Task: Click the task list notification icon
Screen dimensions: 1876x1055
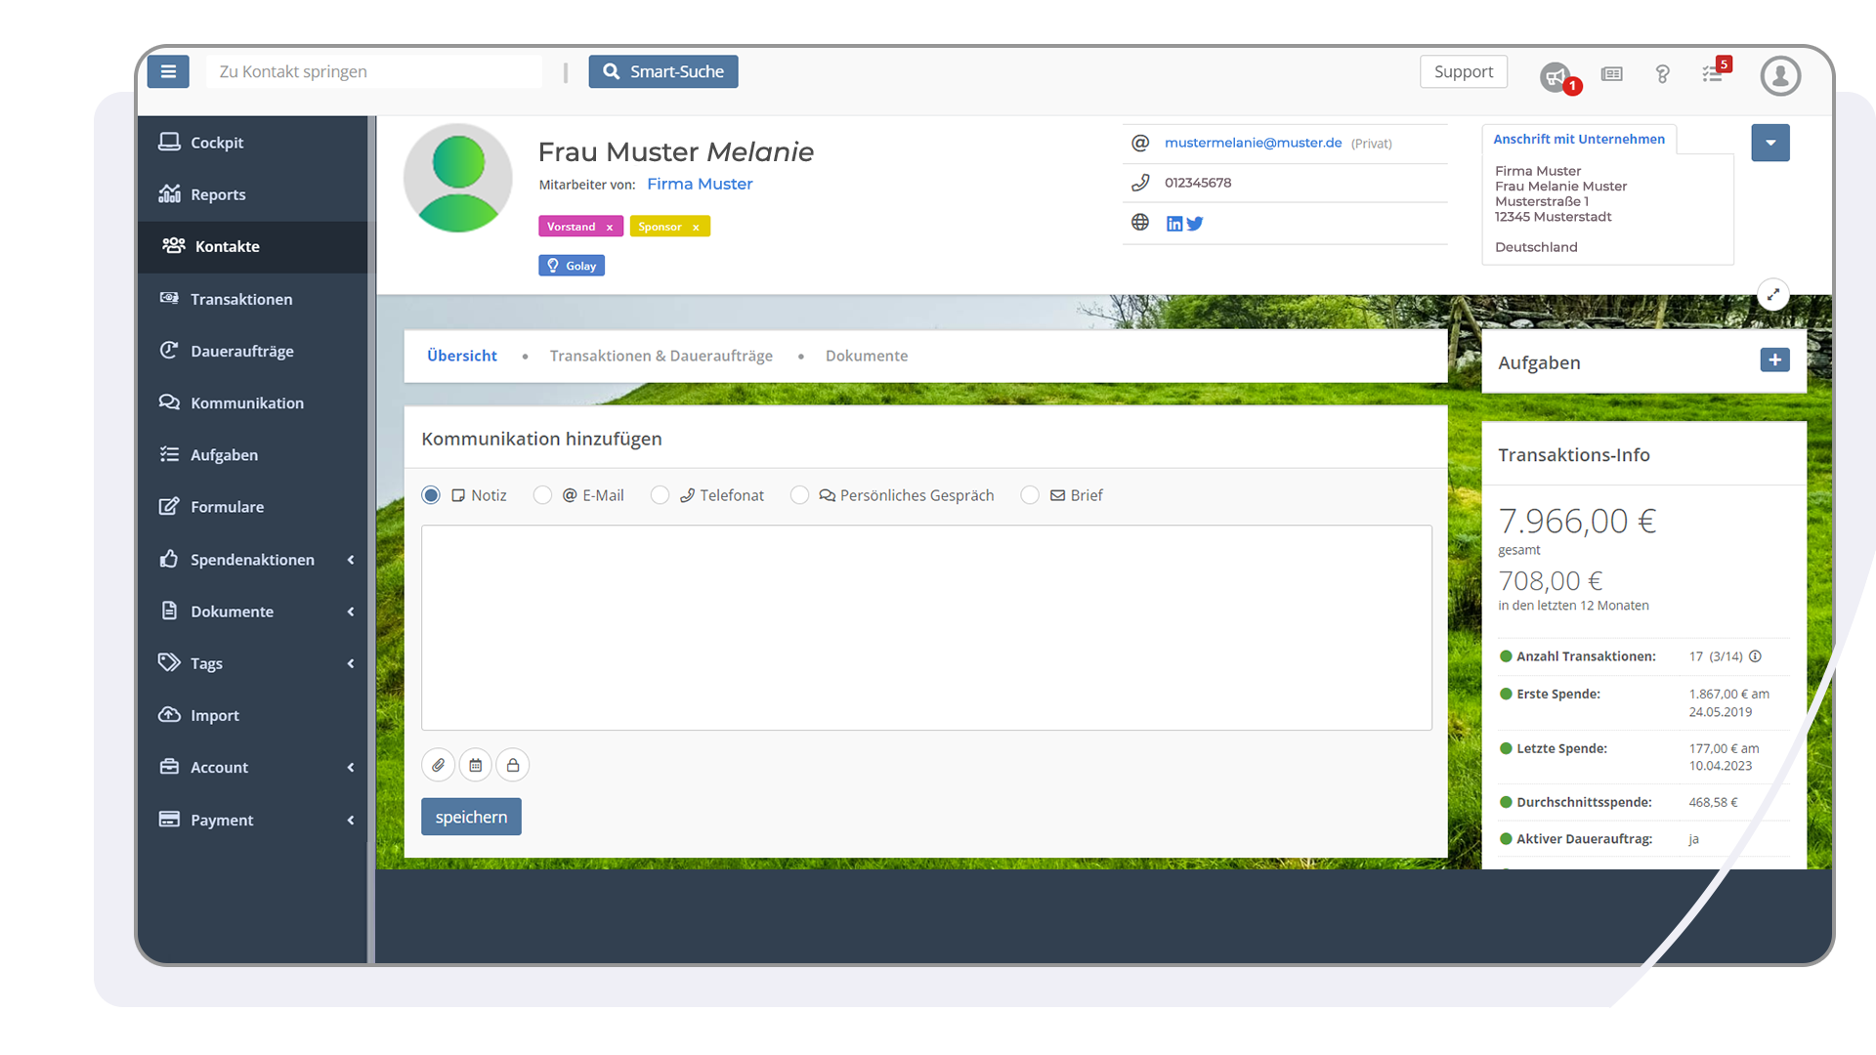Action: [1712, 74]
